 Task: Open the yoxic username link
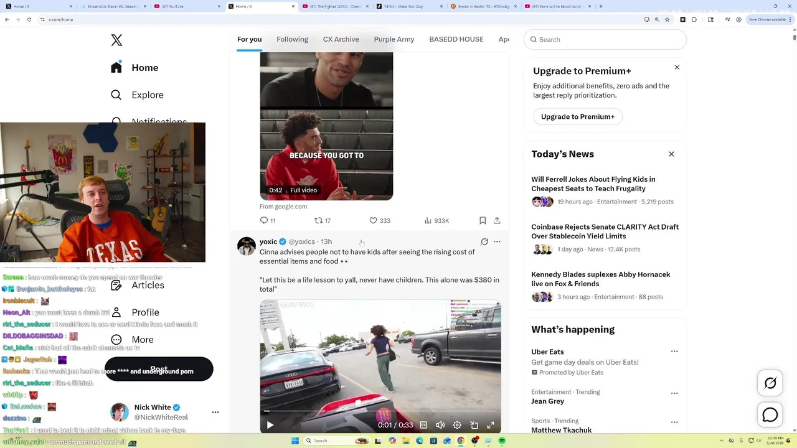click(x=268, y=241)
